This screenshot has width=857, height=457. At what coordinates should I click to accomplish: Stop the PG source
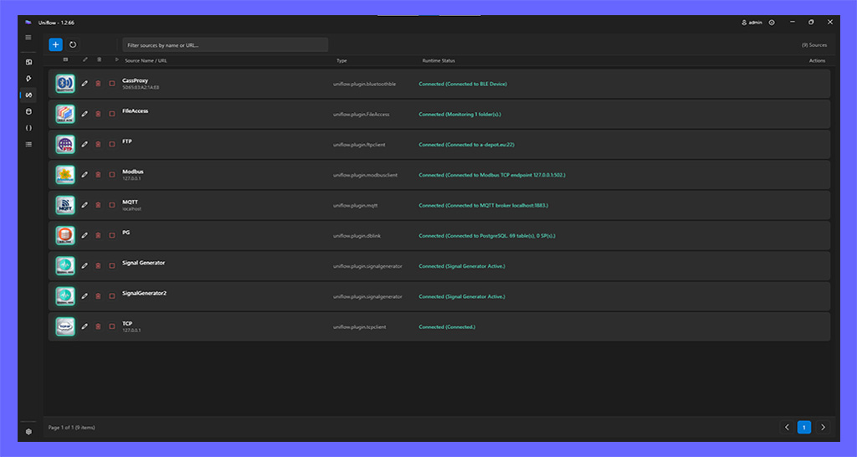pos(112,235)
